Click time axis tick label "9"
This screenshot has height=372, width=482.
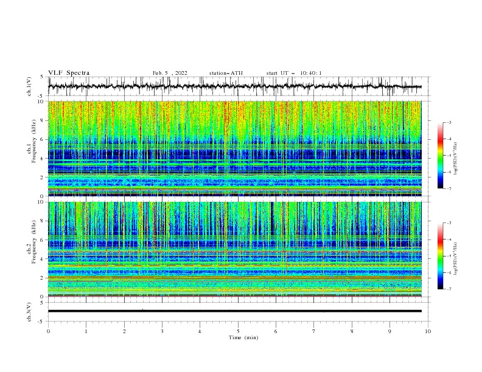pyautogui.click(x=389, y=331)
